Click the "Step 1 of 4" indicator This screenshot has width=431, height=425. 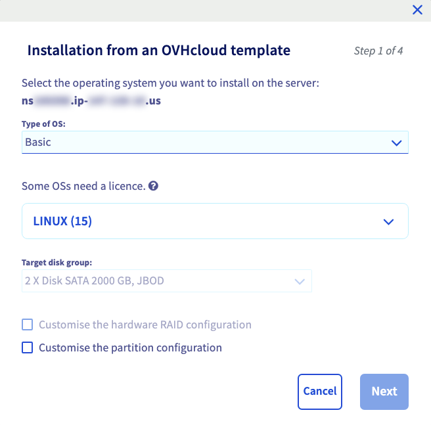tap(378, 51)
